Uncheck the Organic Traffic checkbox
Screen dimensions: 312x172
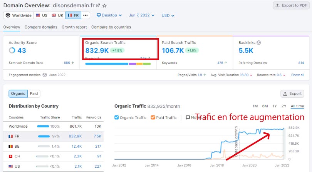pos(117,117)
